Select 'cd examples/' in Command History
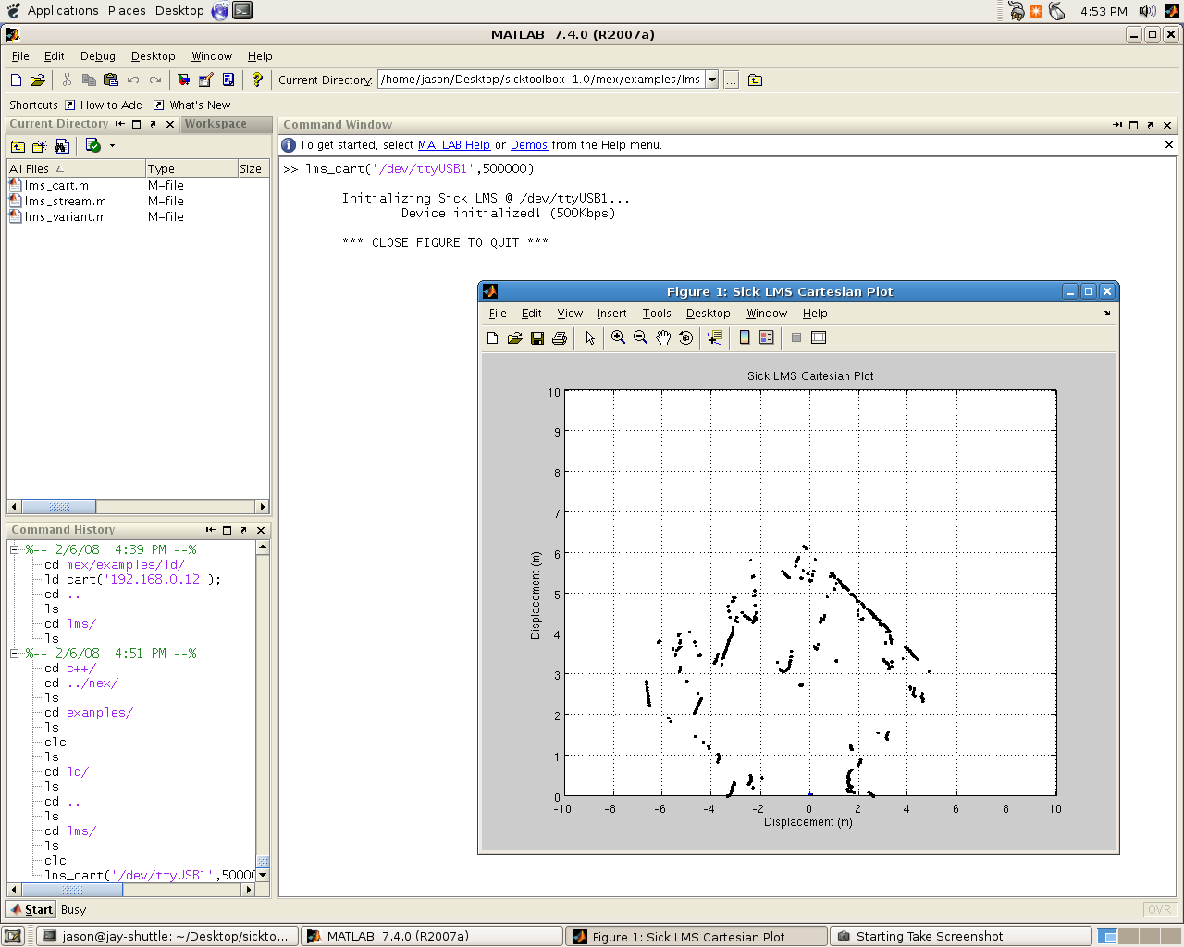 click(89, 712)
